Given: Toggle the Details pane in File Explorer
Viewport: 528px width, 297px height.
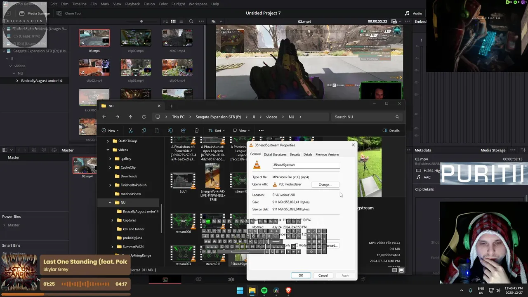Looking at the screenshot, I should 391,130.
